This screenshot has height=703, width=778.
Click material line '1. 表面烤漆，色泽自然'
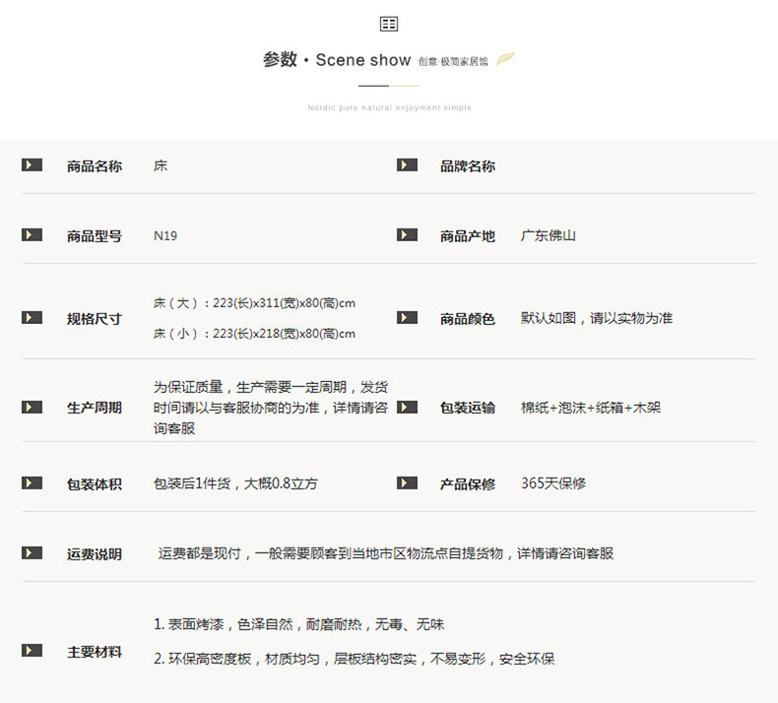[x=298, y=624]
